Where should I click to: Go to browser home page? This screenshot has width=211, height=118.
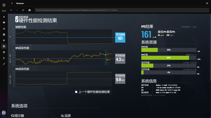30,10
